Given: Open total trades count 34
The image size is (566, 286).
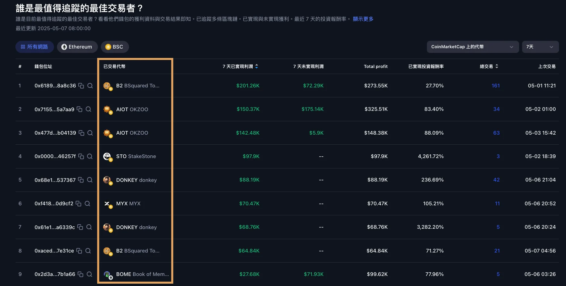Looking at the screenshot, I should (x=496, y=109).
